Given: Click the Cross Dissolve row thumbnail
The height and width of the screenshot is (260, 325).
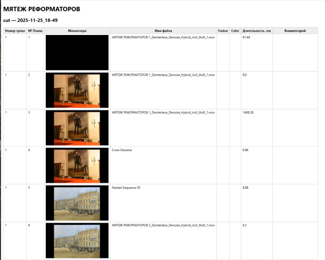Looking at the screenshot, I should [77, 165].
